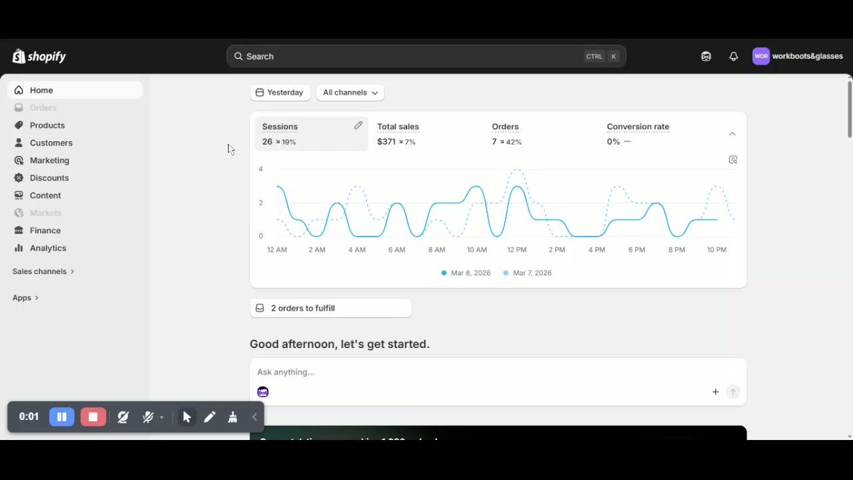This screenshot has height=480, width=853.
Task: Pause the screen recording
Action: (61, 417)
